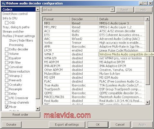Viewport: 154px width, 129px height.
Task: Open the default preset dropdown
Action: 112,10
